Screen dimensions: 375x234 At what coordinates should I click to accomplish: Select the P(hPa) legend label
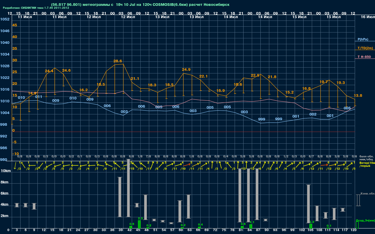click(x=363, y=39)
